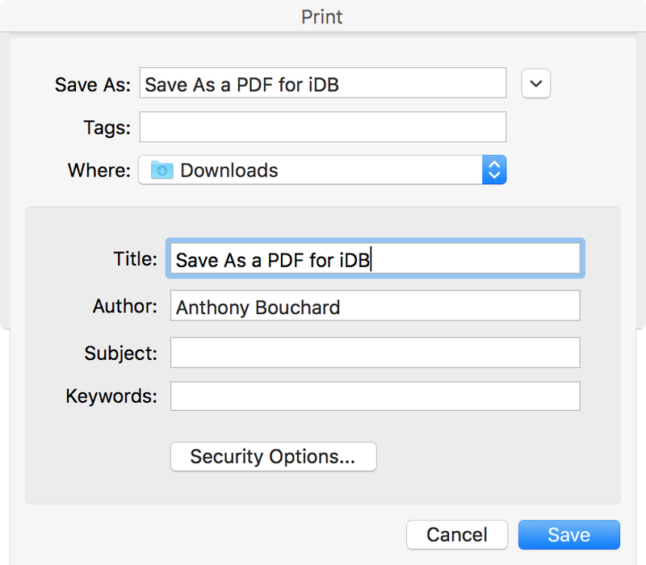Click the Where label
Viewport: 646px width, 565px height.
(x=99, y=170)
